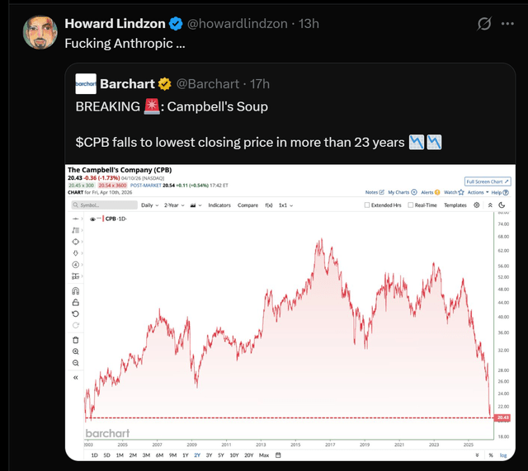Click the Indicators button
Screen dimensions: 528x471
[x=219, y=205]
